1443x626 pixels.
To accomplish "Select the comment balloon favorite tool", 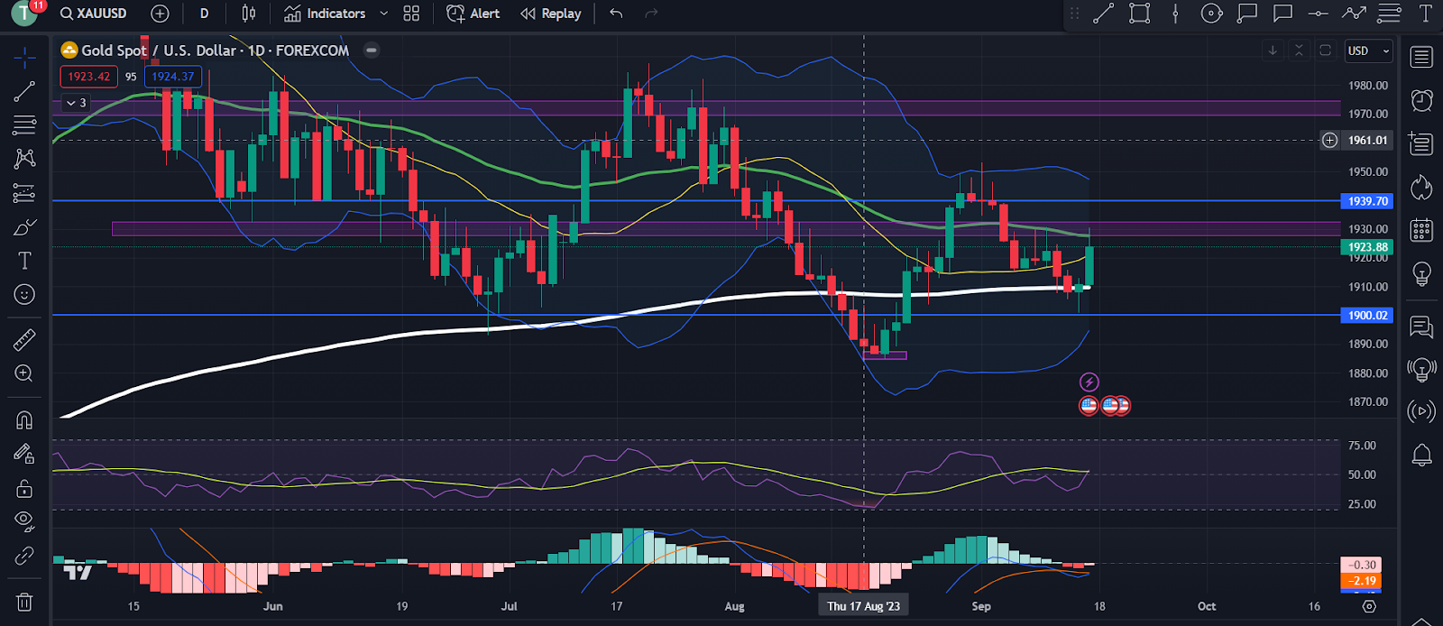I will 1282,14.
